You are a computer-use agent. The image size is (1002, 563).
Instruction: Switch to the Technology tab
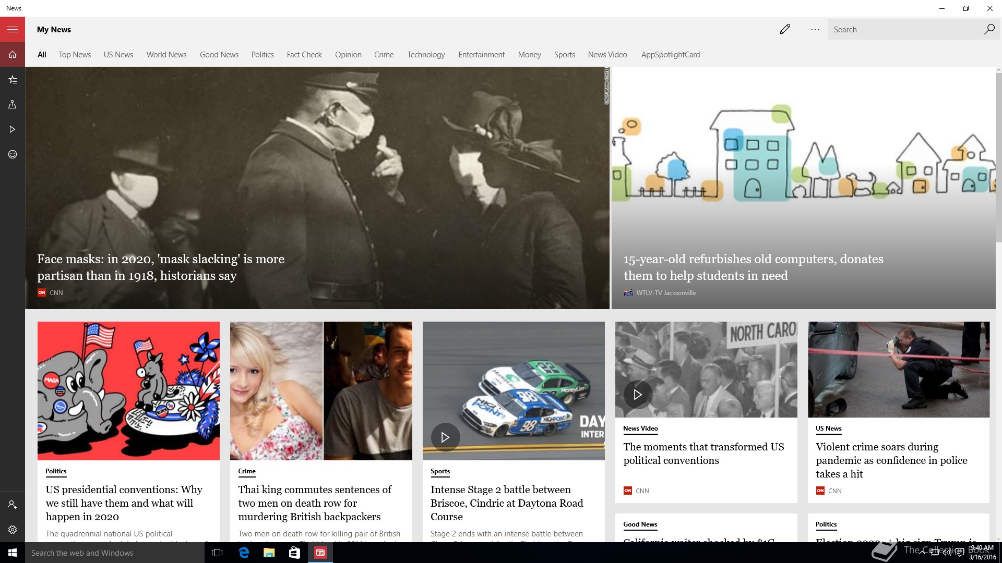click(x=426, y=55)
